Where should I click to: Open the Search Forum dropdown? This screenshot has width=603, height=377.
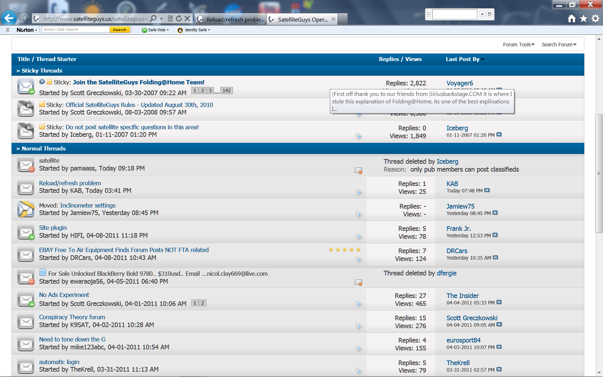tap(559, 45)
